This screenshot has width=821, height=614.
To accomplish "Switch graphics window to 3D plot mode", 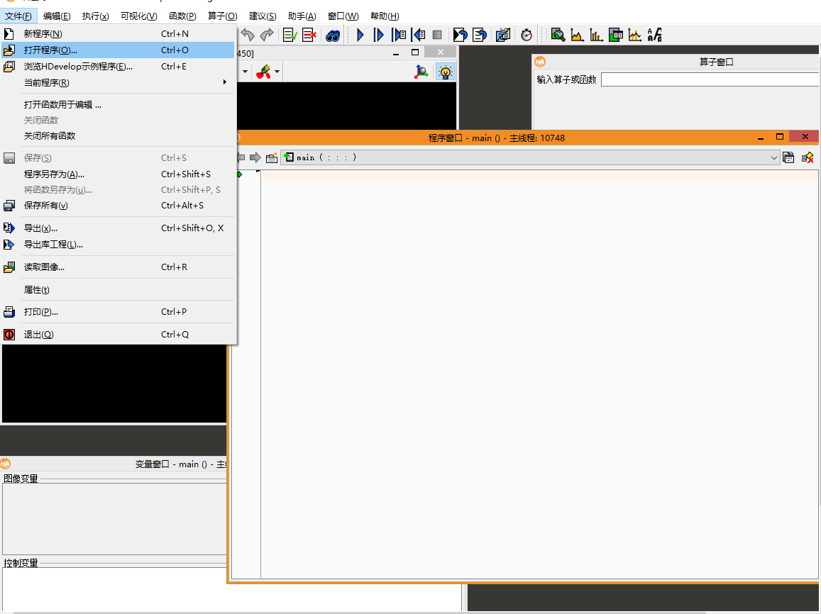I will (x=421, y=72).
